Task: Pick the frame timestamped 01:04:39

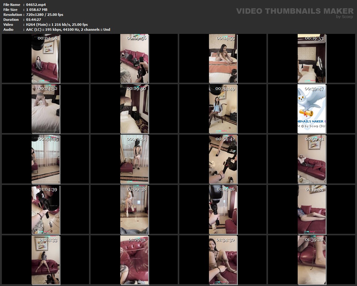Action: click(45, 210)
